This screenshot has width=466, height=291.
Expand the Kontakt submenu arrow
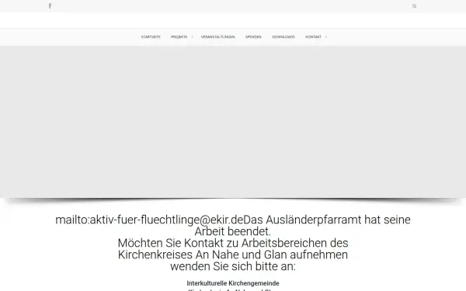(326, 36)
